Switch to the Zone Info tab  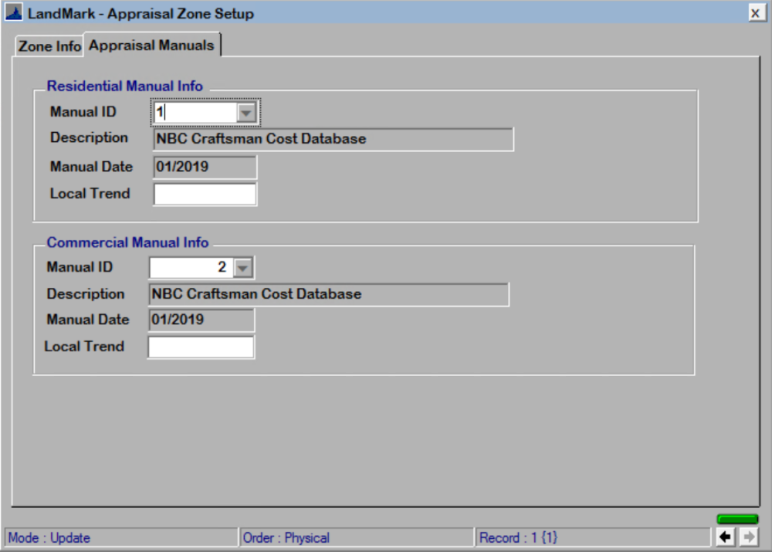coord(48,46)
